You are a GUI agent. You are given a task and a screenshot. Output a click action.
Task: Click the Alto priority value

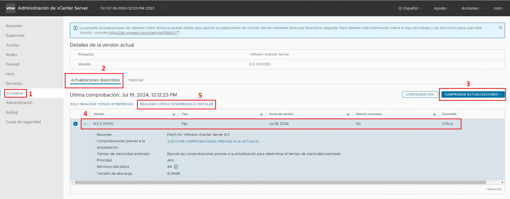tap(170, 160)
